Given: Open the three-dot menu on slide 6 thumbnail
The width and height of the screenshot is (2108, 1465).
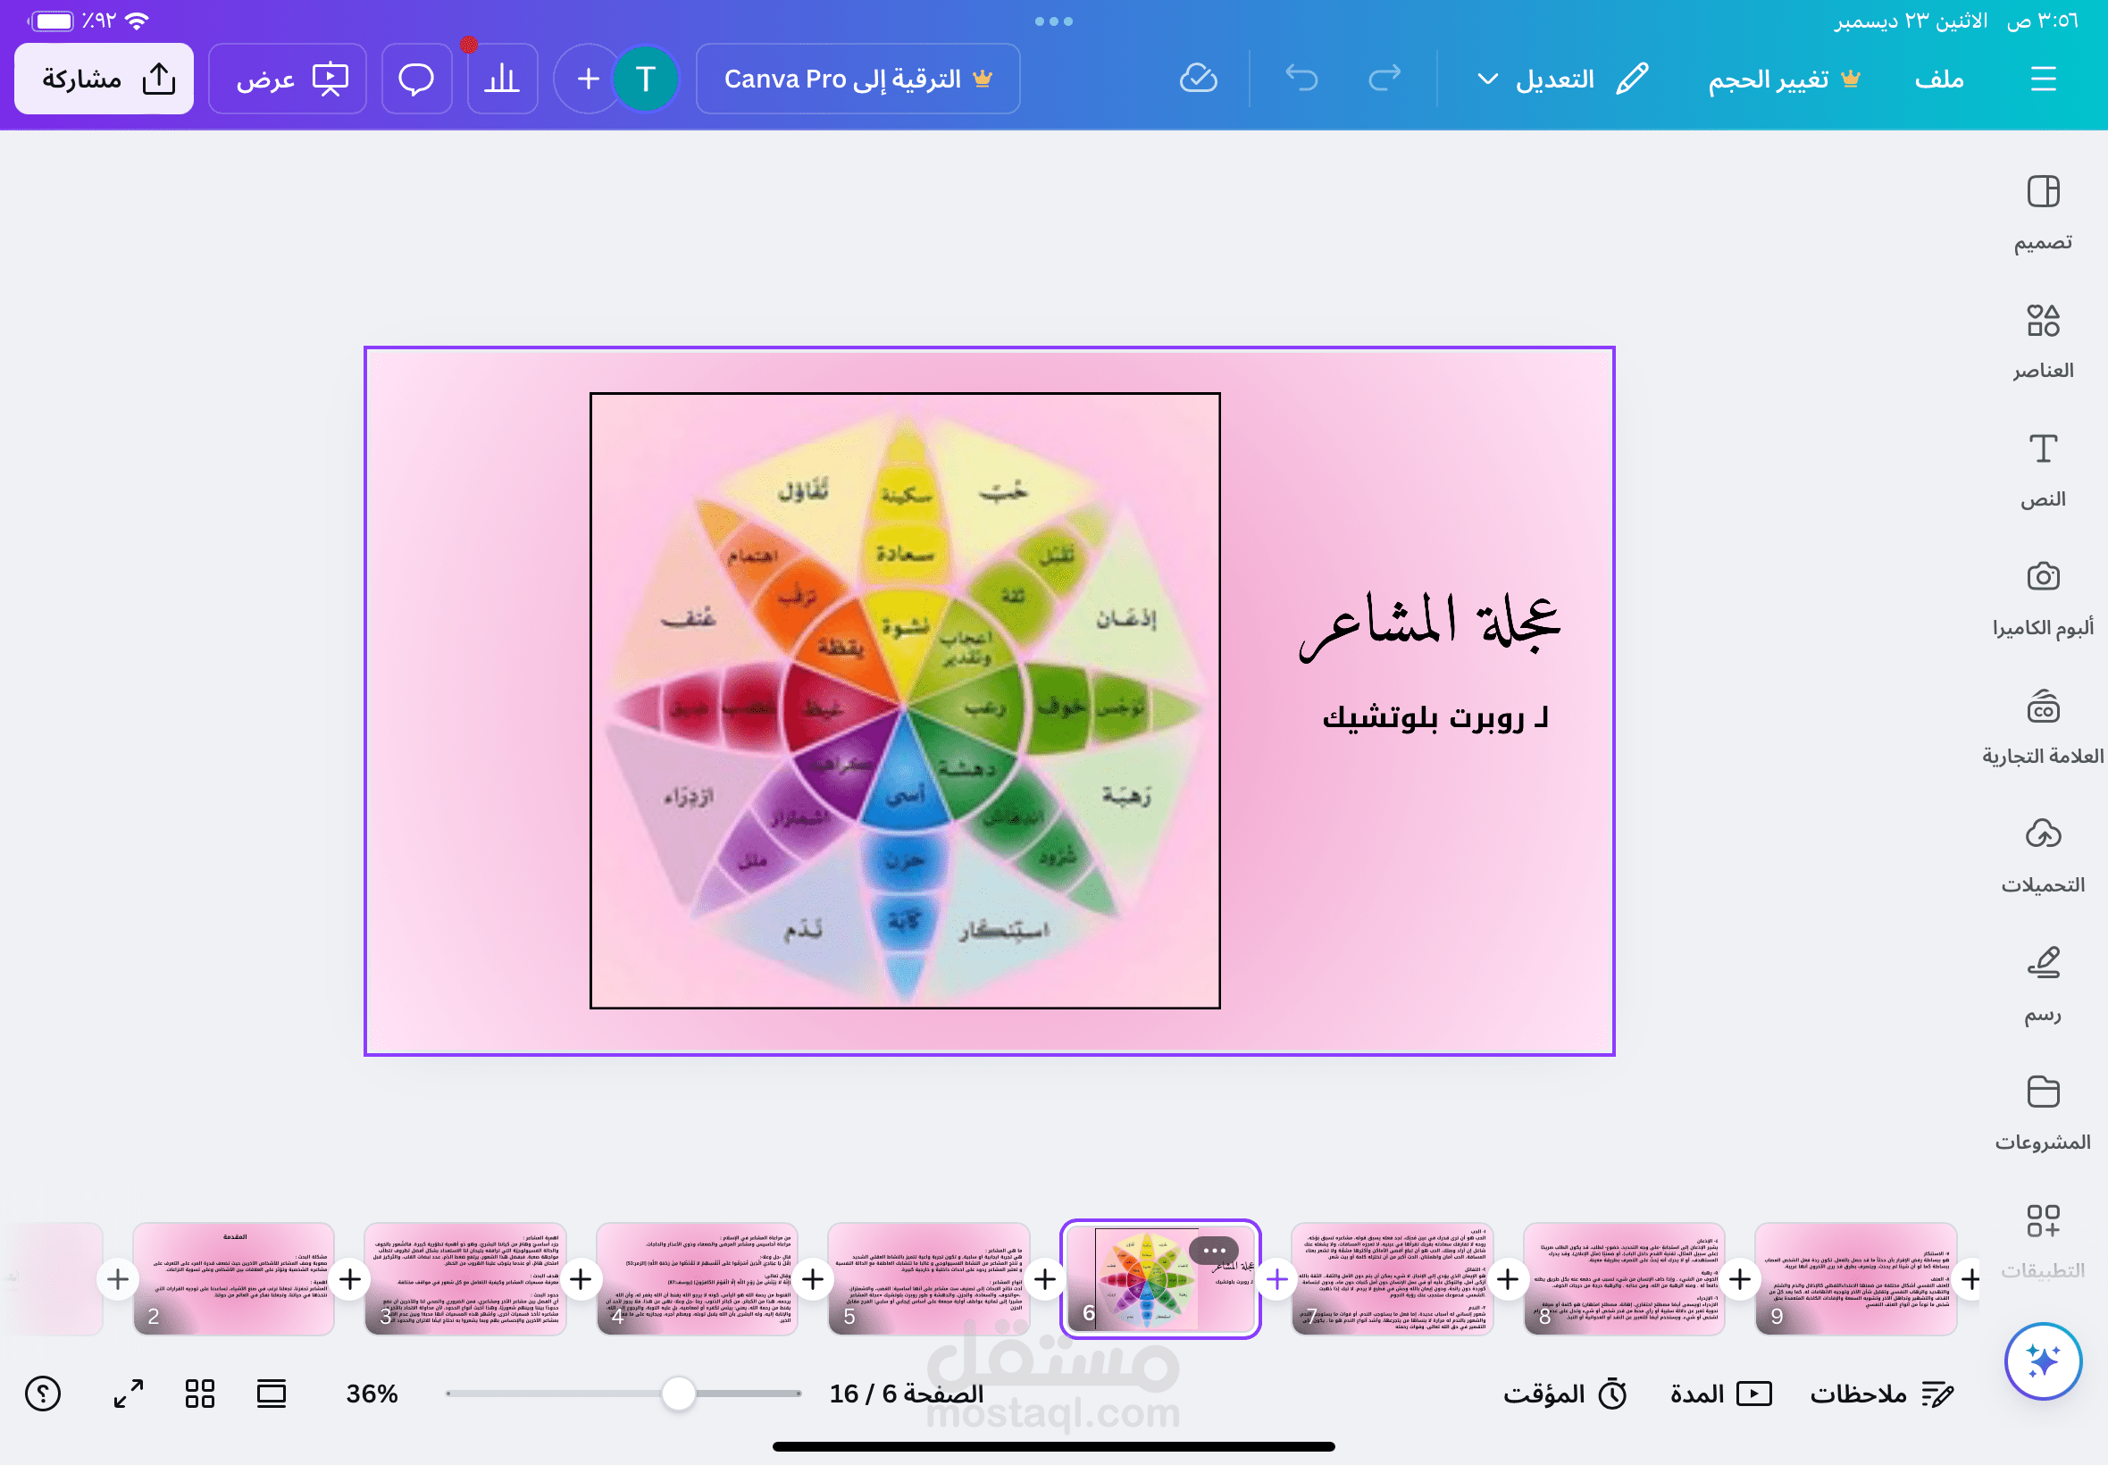Looking at the screenshot, I should 1214,1251.
